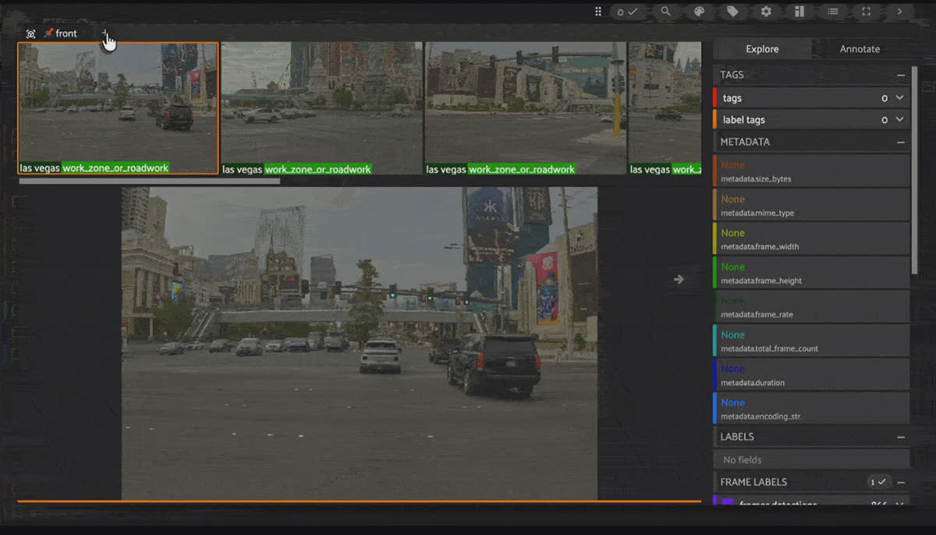
Task: Click metadata.frame_rate field
Action: tap(811, 307)
